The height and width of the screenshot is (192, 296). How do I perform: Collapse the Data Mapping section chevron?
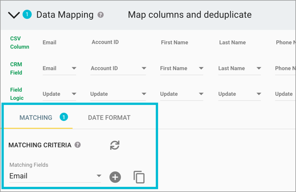[x=14, y=15]
